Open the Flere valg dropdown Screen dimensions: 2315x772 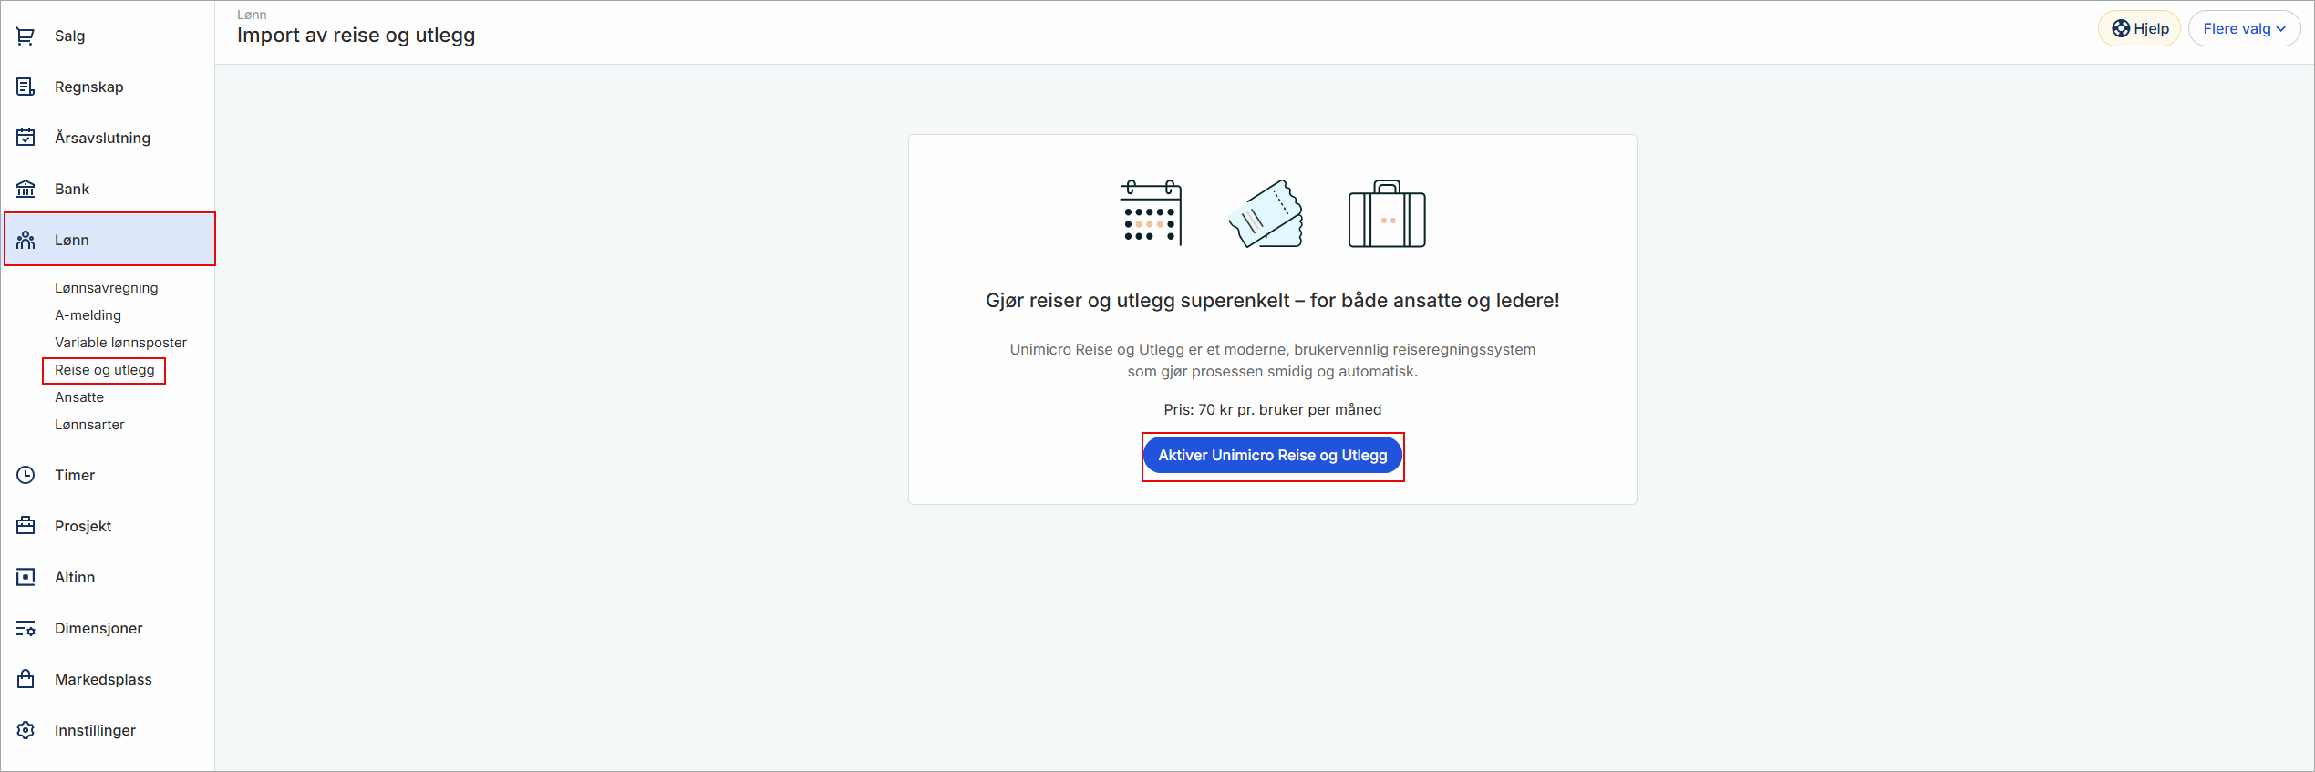2244,28
